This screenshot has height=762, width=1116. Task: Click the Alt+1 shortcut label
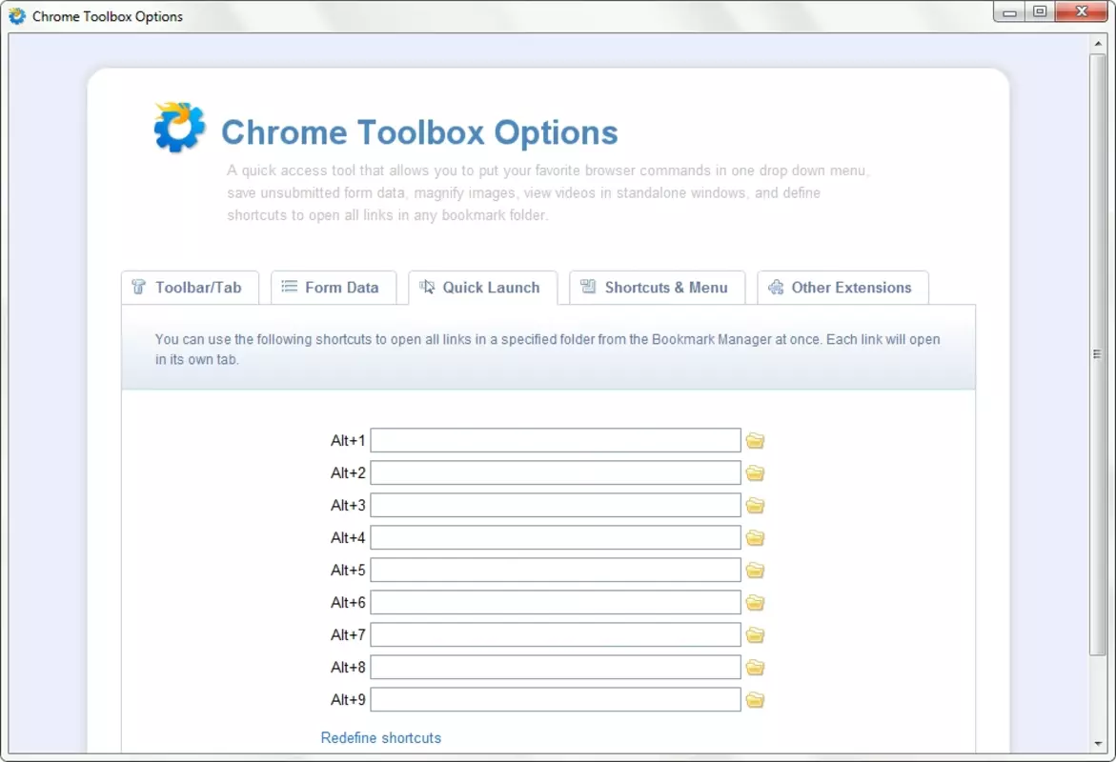(x=347, y=440)
